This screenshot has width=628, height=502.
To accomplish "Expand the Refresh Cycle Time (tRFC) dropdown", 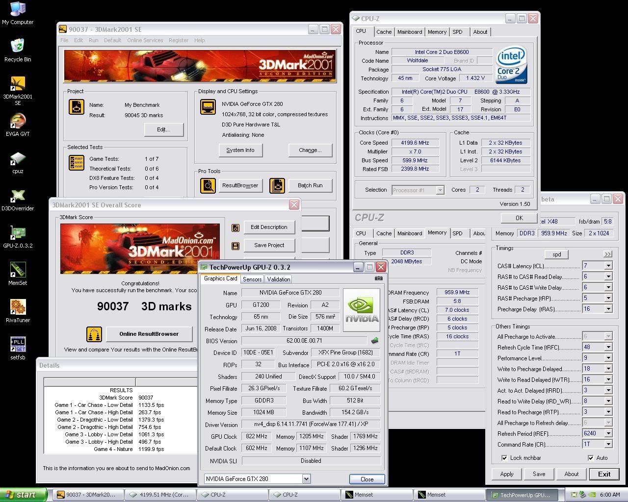I will click(608, 347).
